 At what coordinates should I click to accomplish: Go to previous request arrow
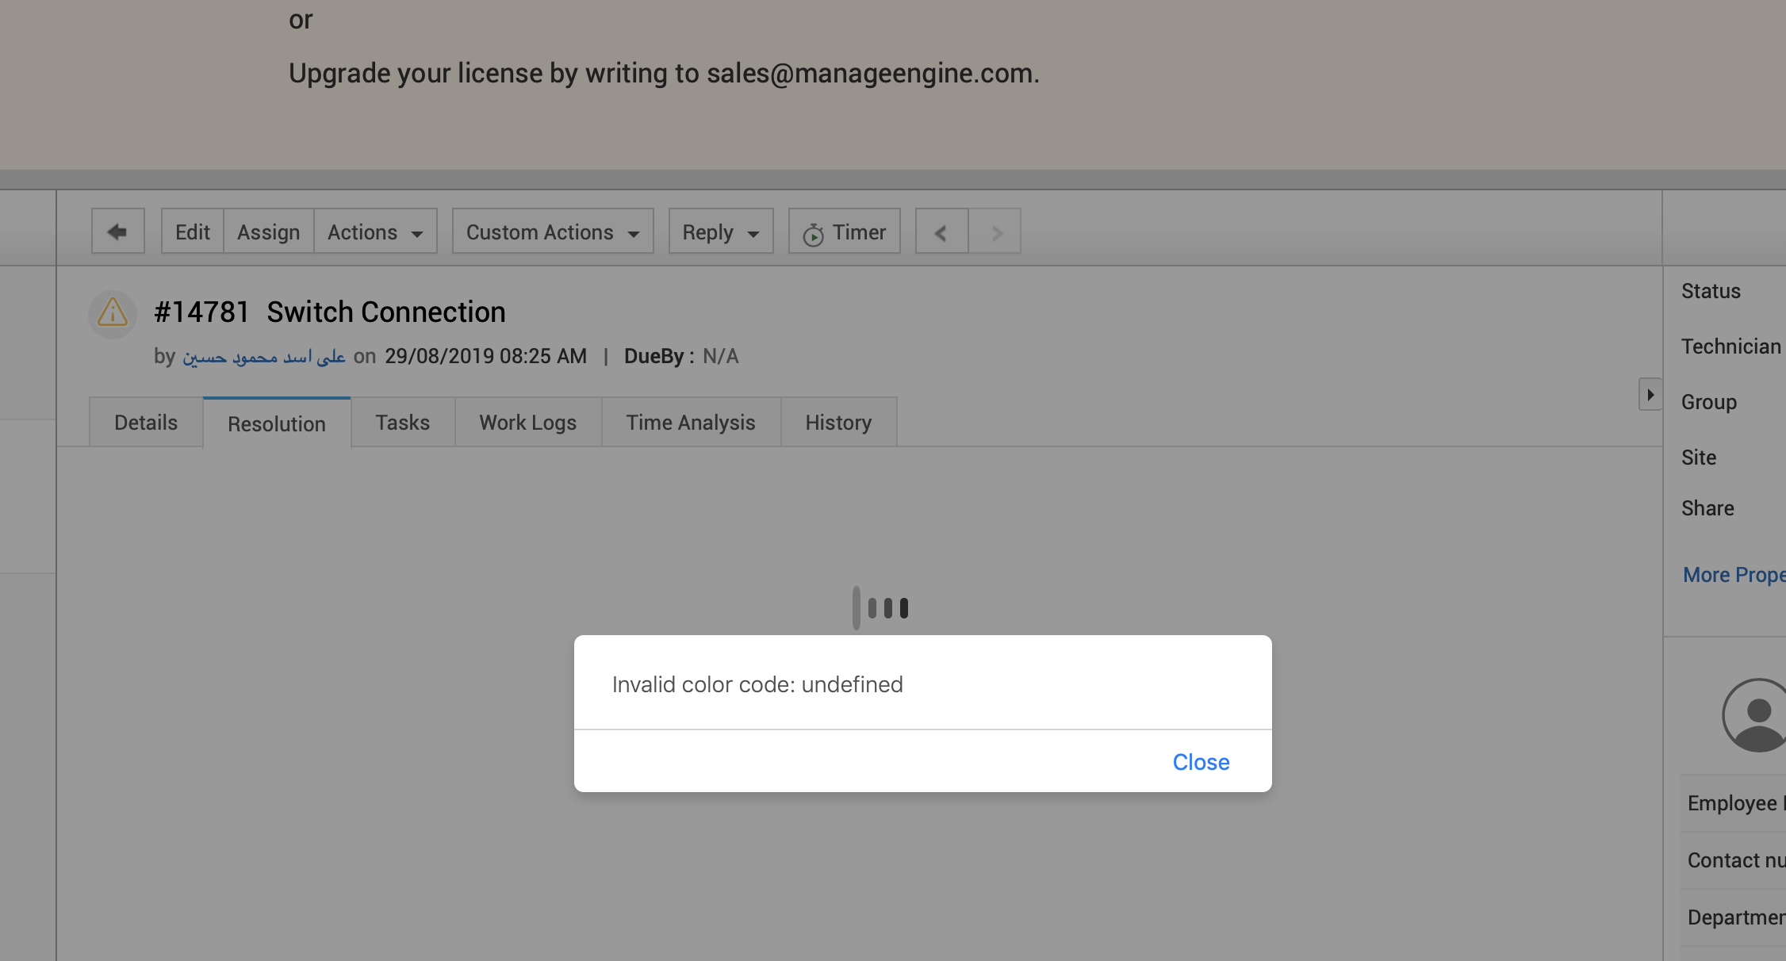pyautogui.click(x=941, y=232)
